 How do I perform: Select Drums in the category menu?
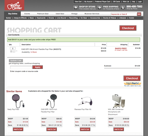pyautogui.click(x=51, y=18)
